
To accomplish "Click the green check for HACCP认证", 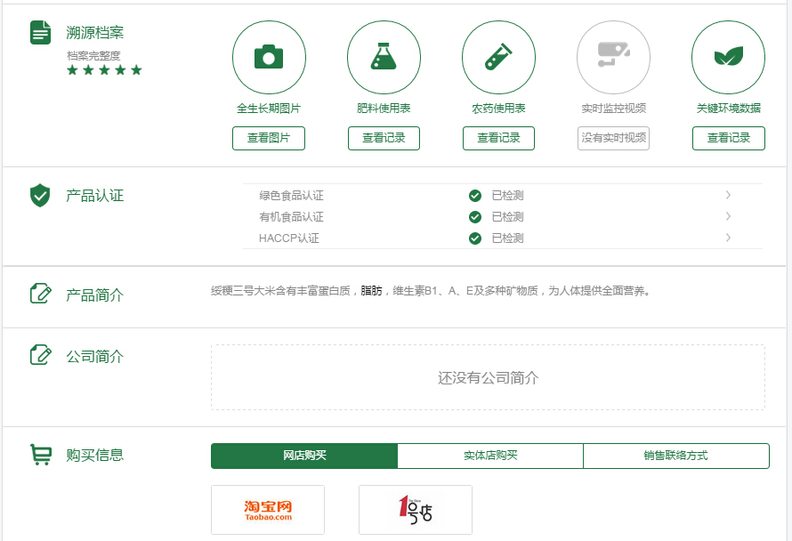I will pos(475,238).
